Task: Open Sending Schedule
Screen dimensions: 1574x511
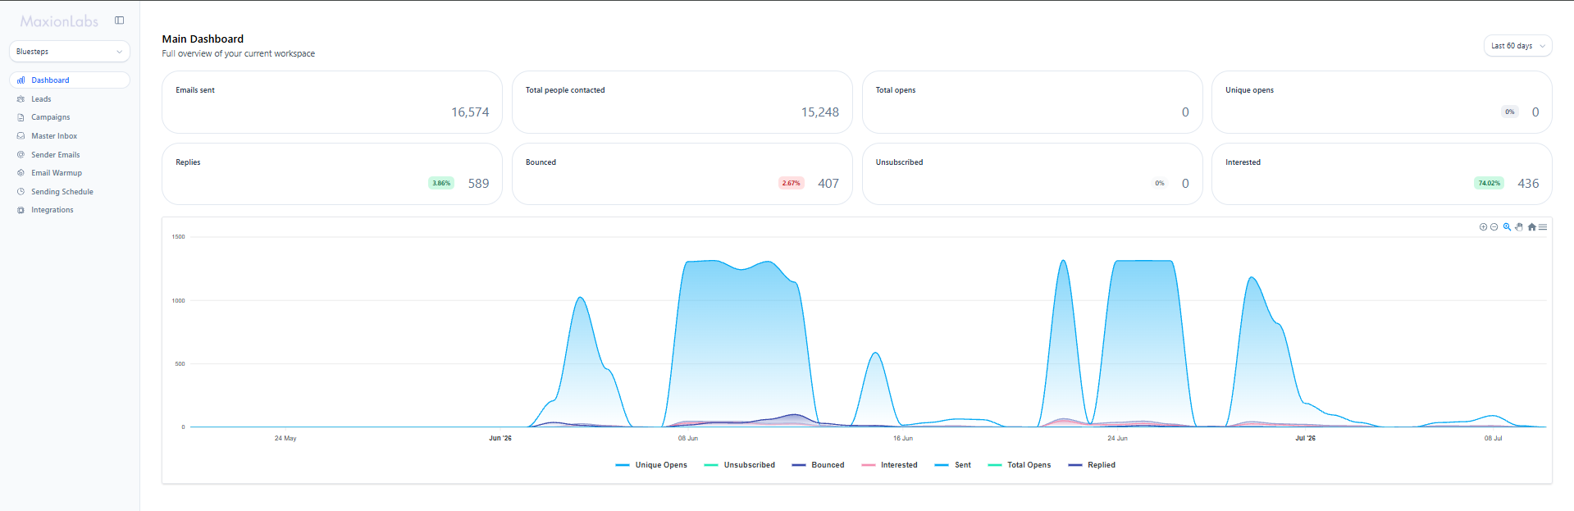Action: click(x=62, y=192)
